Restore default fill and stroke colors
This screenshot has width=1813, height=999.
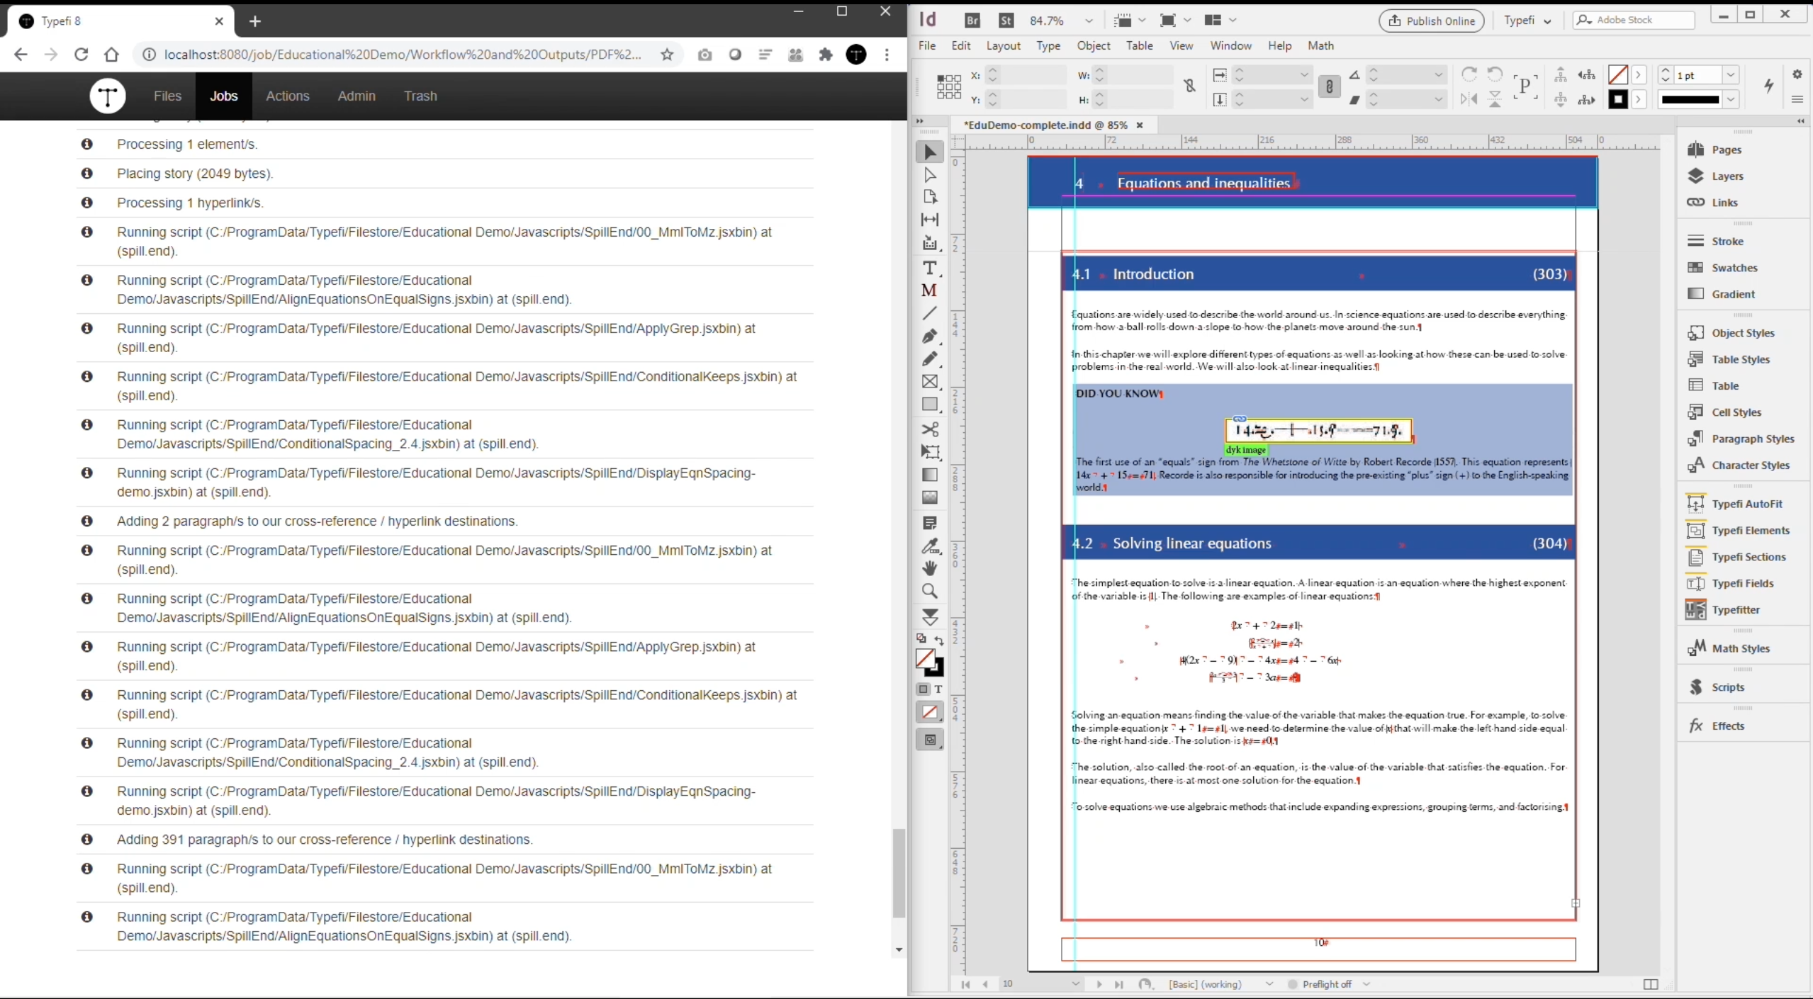pos(921,639)
